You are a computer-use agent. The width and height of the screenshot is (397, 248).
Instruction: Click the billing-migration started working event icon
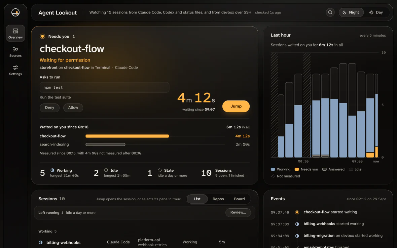tap(297, 236)
